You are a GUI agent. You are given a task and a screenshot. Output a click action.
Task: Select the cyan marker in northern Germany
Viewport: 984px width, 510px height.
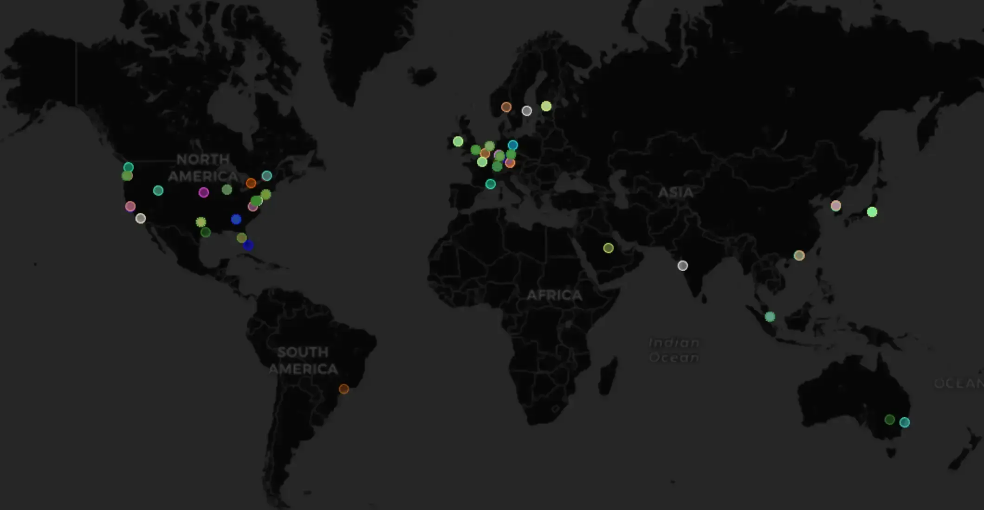pyautogui.click(x=512, y=145)
